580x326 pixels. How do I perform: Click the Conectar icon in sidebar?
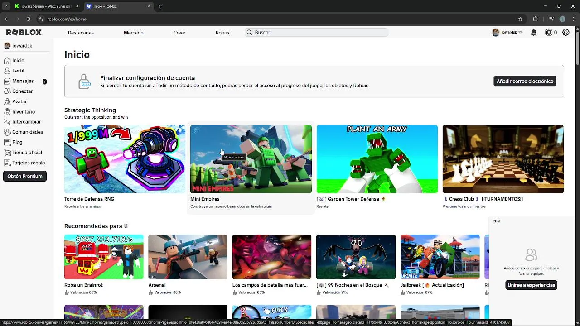click(7, 91)
